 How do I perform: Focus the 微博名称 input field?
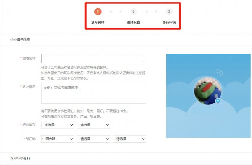tap(92, 59)
